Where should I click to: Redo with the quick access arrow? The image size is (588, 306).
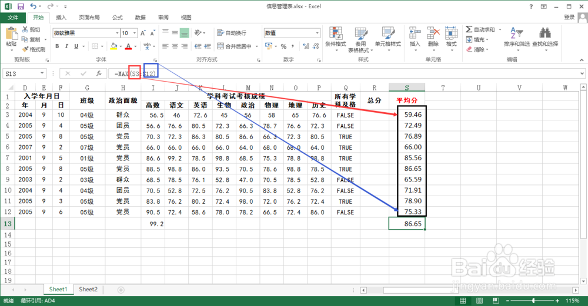click(50, 6)
